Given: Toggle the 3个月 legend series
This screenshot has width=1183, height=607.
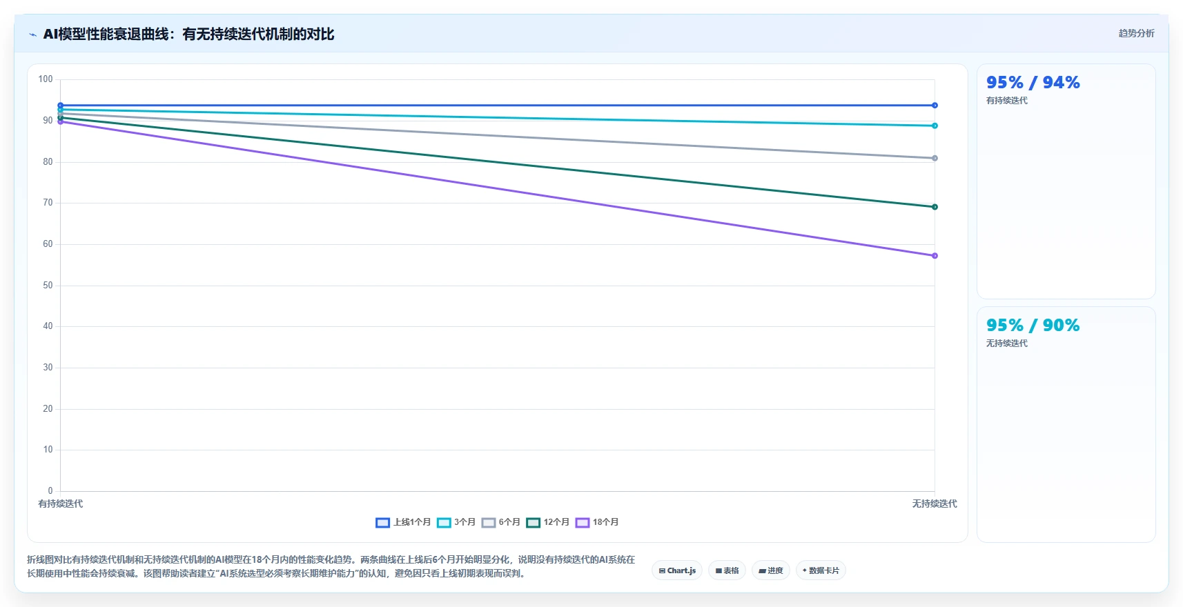Looking at the screenshot, I should tap(456, 522).
